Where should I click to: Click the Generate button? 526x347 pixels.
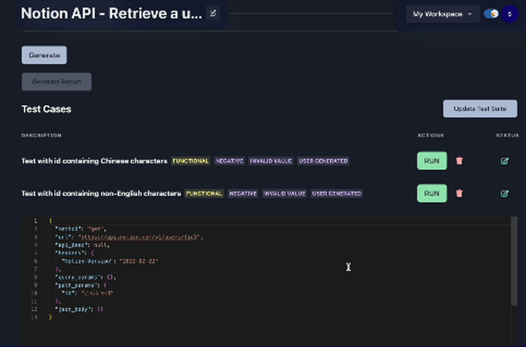(44, 55)
